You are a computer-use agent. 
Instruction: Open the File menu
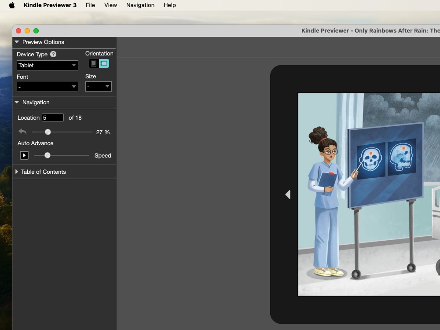pyautogui.click(x=90, y=5)
